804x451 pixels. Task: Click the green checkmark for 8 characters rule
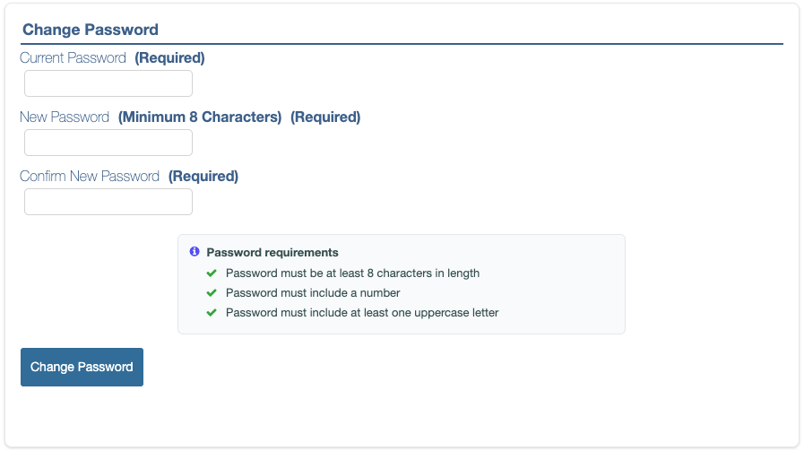tap(212, 273)
